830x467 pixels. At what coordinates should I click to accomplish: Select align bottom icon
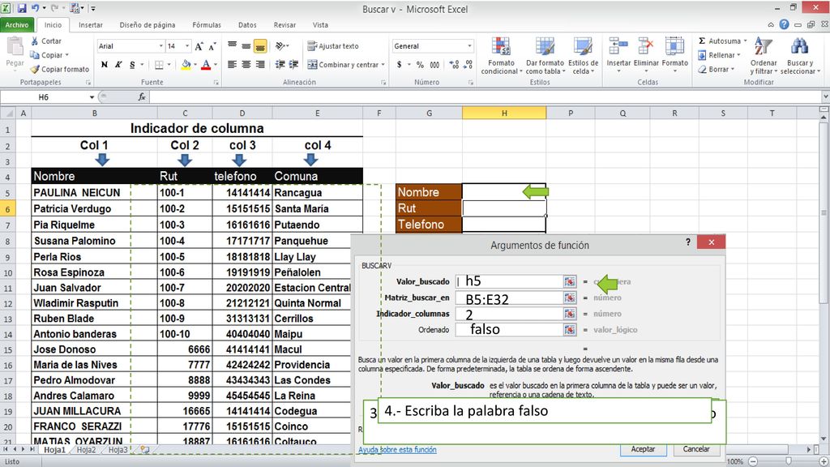(260, 46)
